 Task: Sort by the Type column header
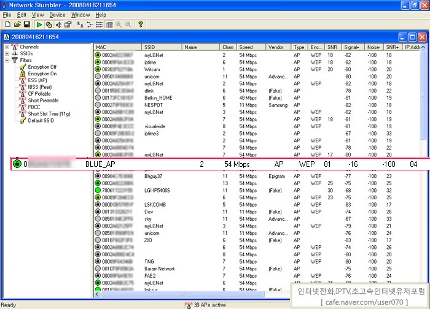300,47
